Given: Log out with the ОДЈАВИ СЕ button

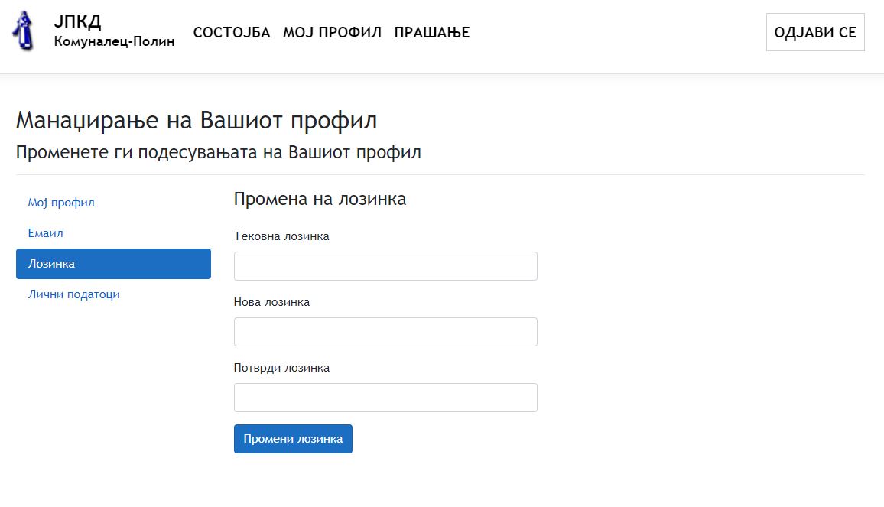Looking at the screenshot, I should pyautogui.click(x=815, y=32).
